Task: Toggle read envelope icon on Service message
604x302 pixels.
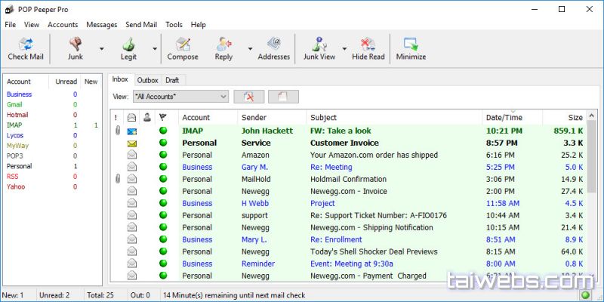Action: [131, 143]
